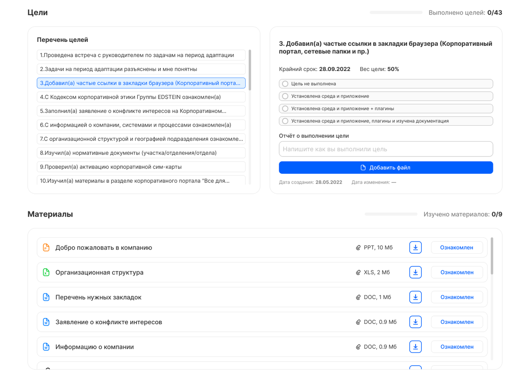Open goal 1 'Проведена встреча с руководителем'
530x382 pixels.
click(141, 55)
